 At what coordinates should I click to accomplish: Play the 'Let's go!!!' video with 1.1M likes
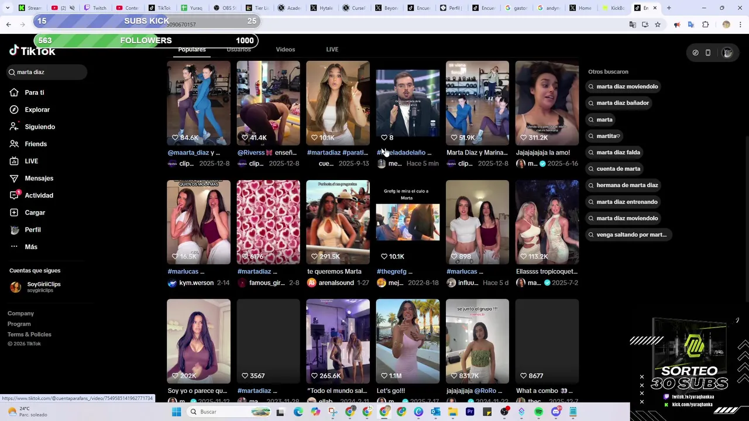pos(408,341)
